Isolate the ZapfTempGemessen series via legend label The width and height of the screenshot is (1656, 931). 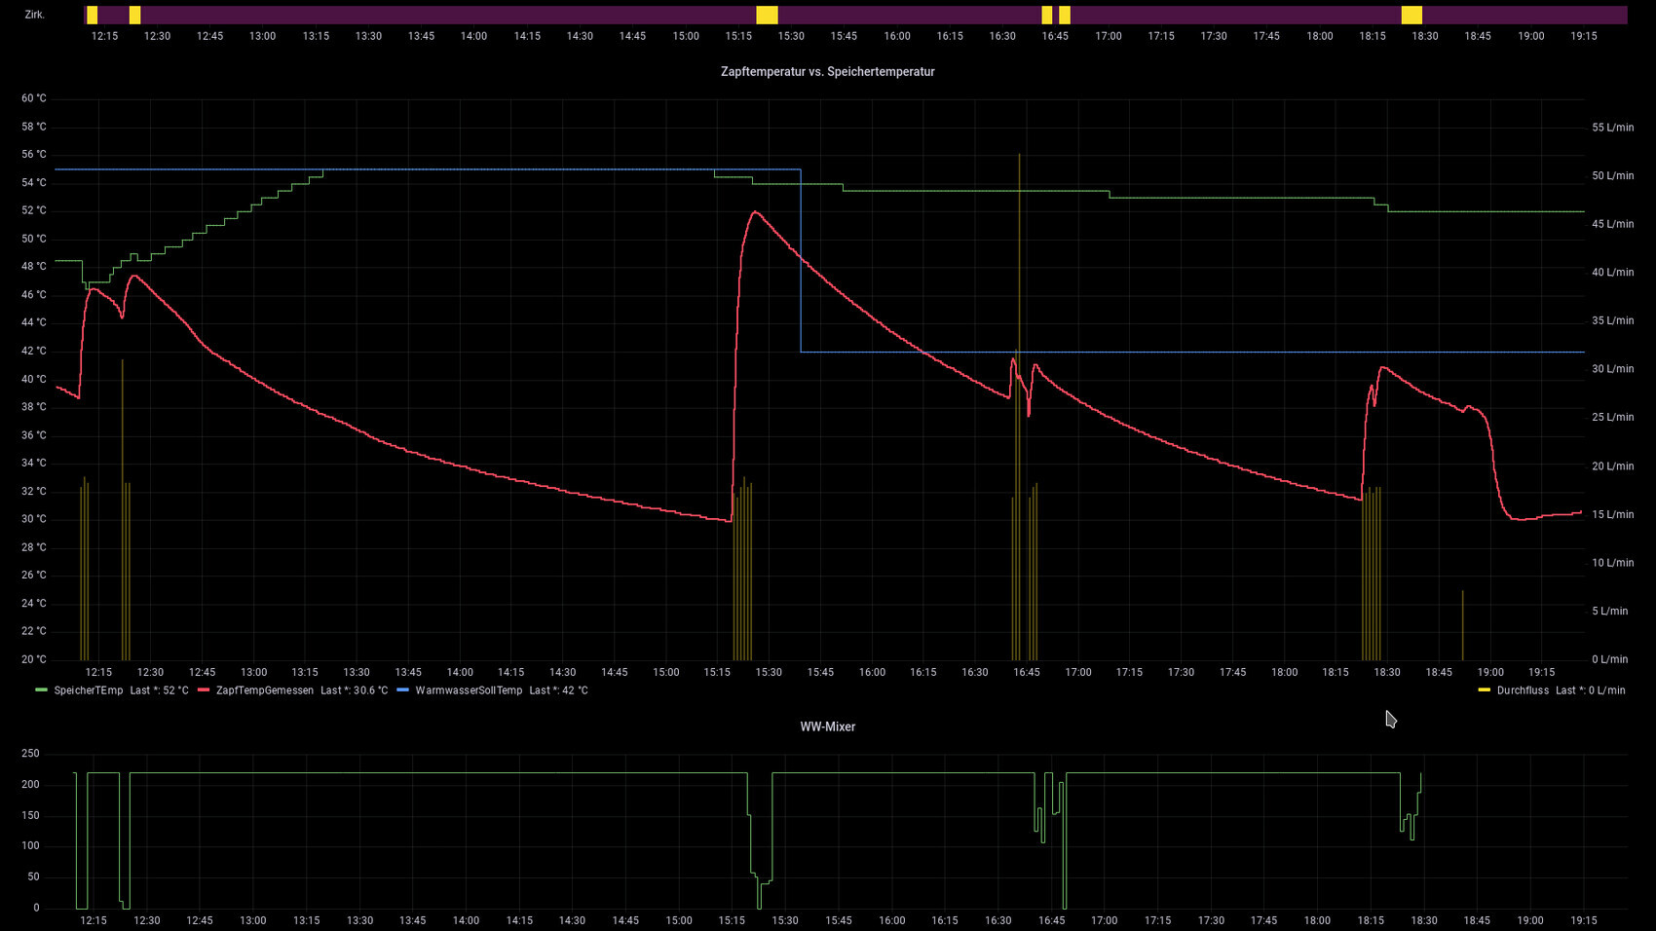click(x=265, y=690)
